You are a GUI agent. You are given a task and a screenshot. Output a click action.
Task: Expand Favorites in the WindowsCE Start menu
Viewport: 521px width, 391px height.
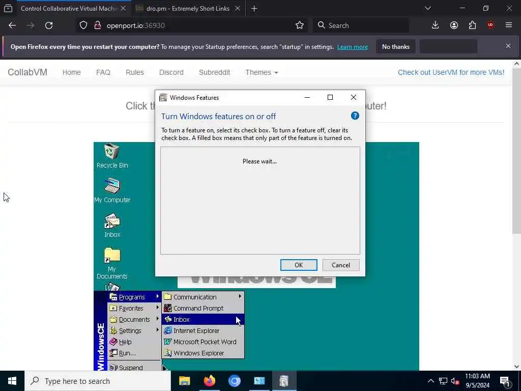(x=134, y=308)
